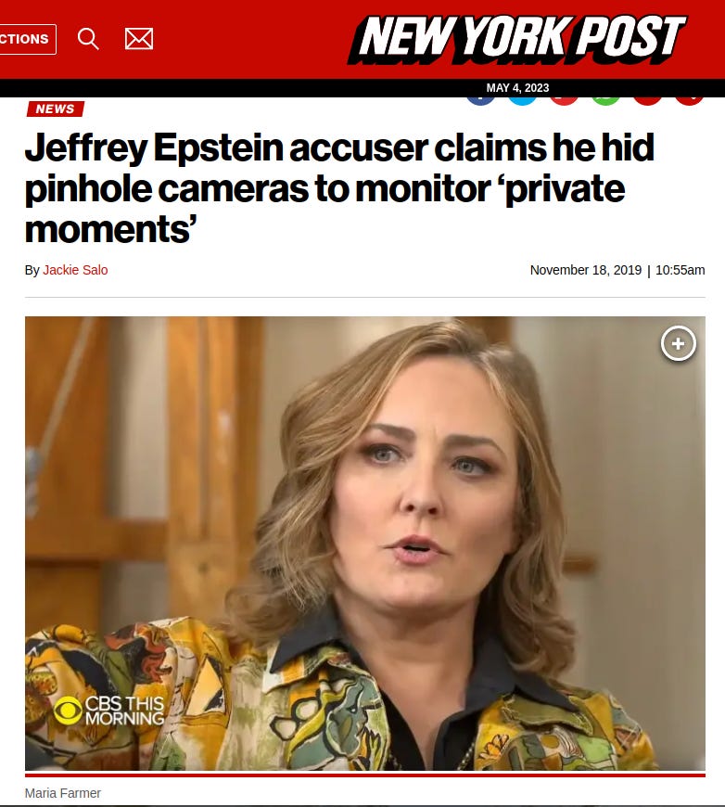Open the Sections menu button
725x807 pixels.
pos(26,39)
